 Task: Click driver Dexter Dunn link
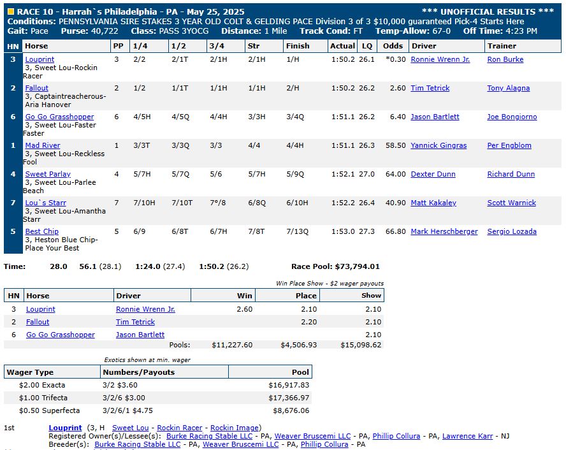tap(432, 174)
